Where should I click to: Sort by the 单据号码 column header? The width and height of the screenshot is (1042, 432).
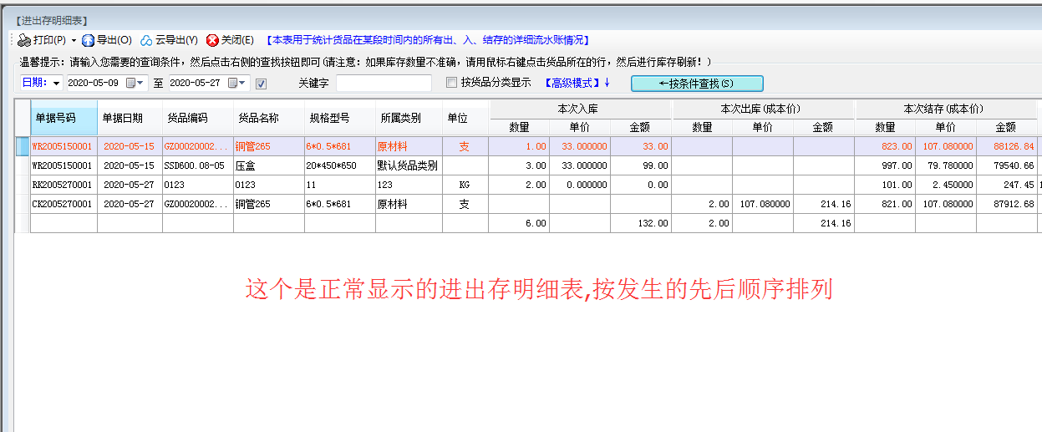tap(55, 118)
